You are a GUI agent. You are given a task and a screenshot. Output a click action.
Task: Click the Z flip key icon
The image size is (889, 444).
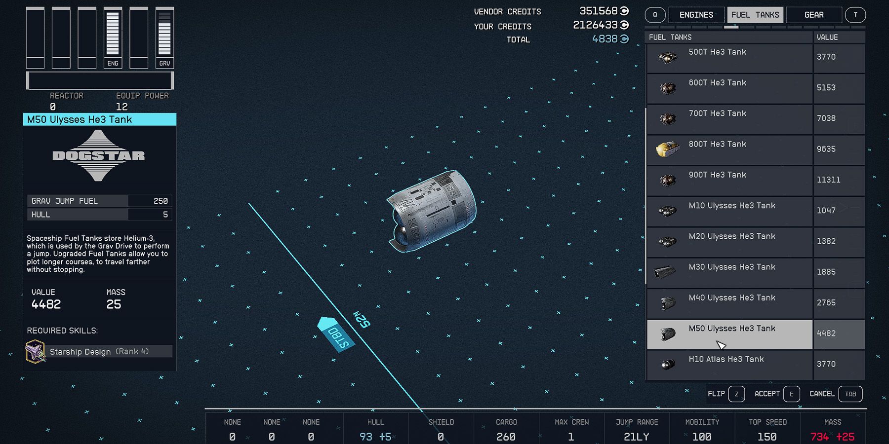(736, 394)
